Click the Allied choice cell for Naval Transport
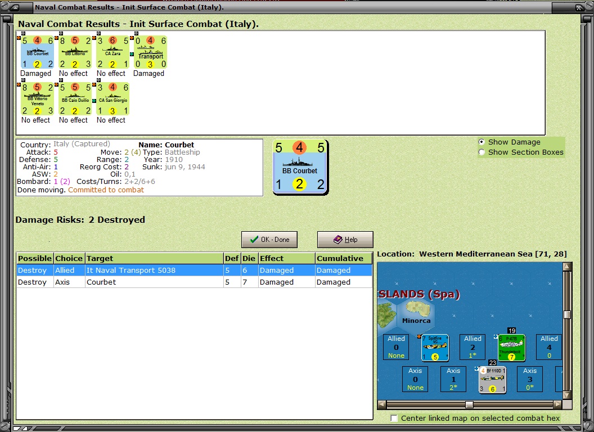This screenshot has width=594, height=432. 69,270
